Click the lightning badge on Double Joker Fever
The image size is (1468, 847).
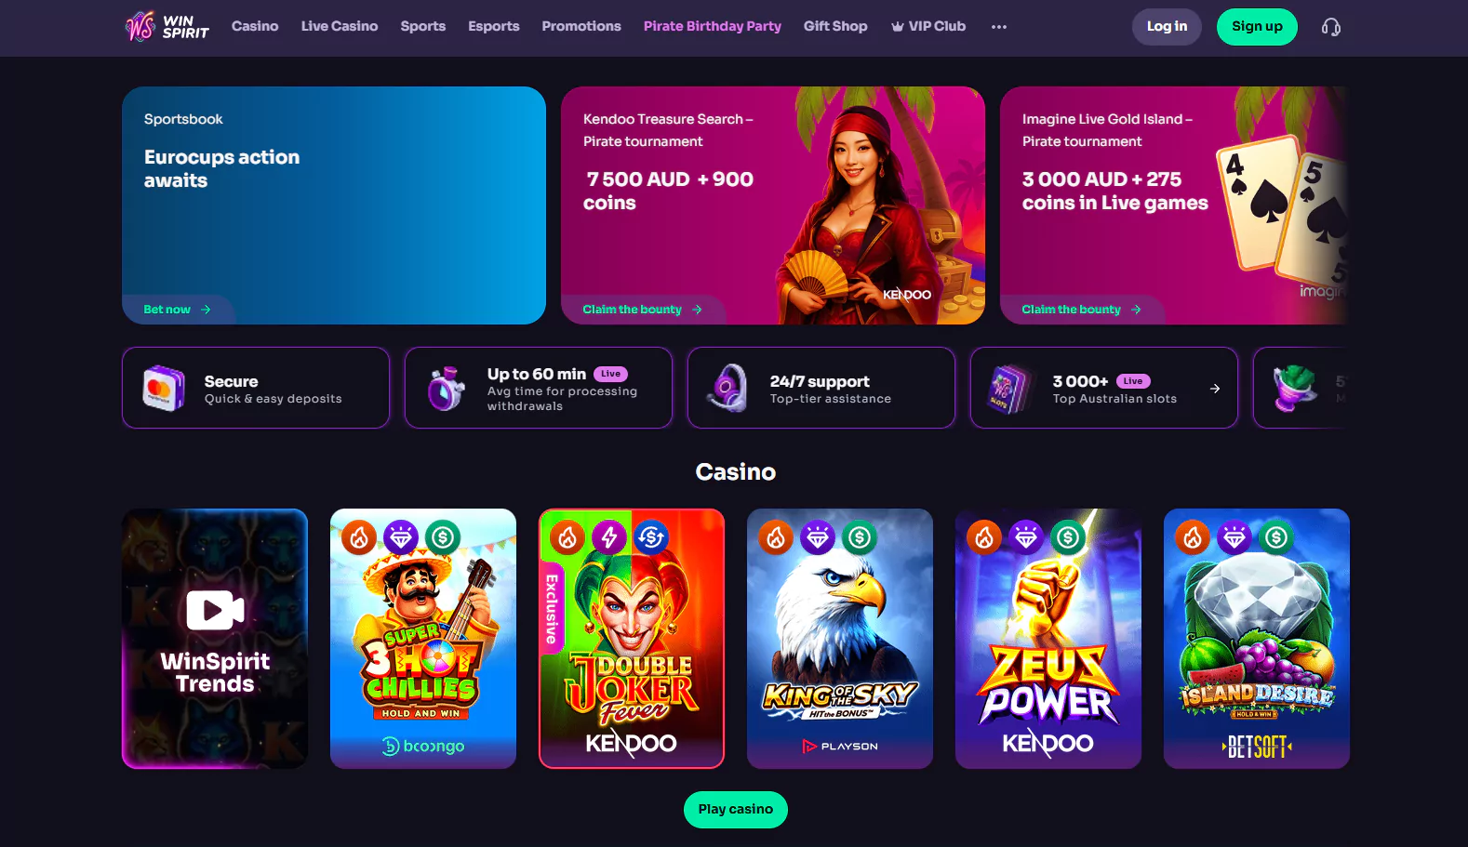coord(609,536)
